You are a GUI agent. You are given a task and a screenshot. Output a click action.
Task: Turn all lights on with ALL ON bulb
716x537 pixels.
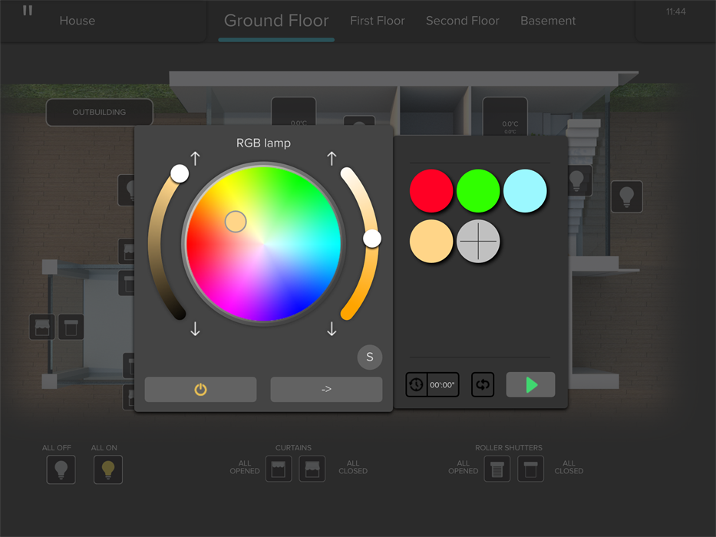tap(108, 469)
